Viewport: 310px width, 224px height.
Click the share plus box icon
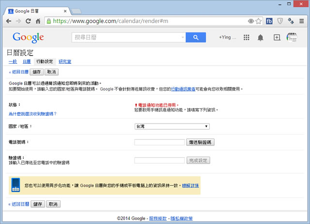[277, 37]
